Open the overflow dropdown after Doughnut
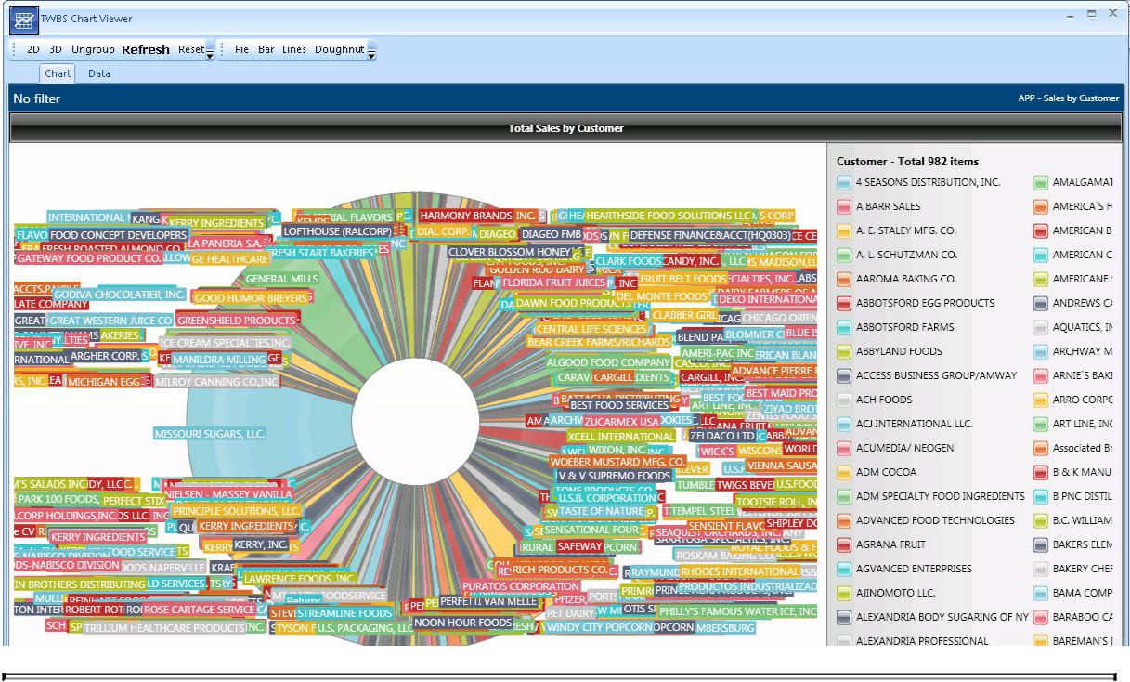 372,51
